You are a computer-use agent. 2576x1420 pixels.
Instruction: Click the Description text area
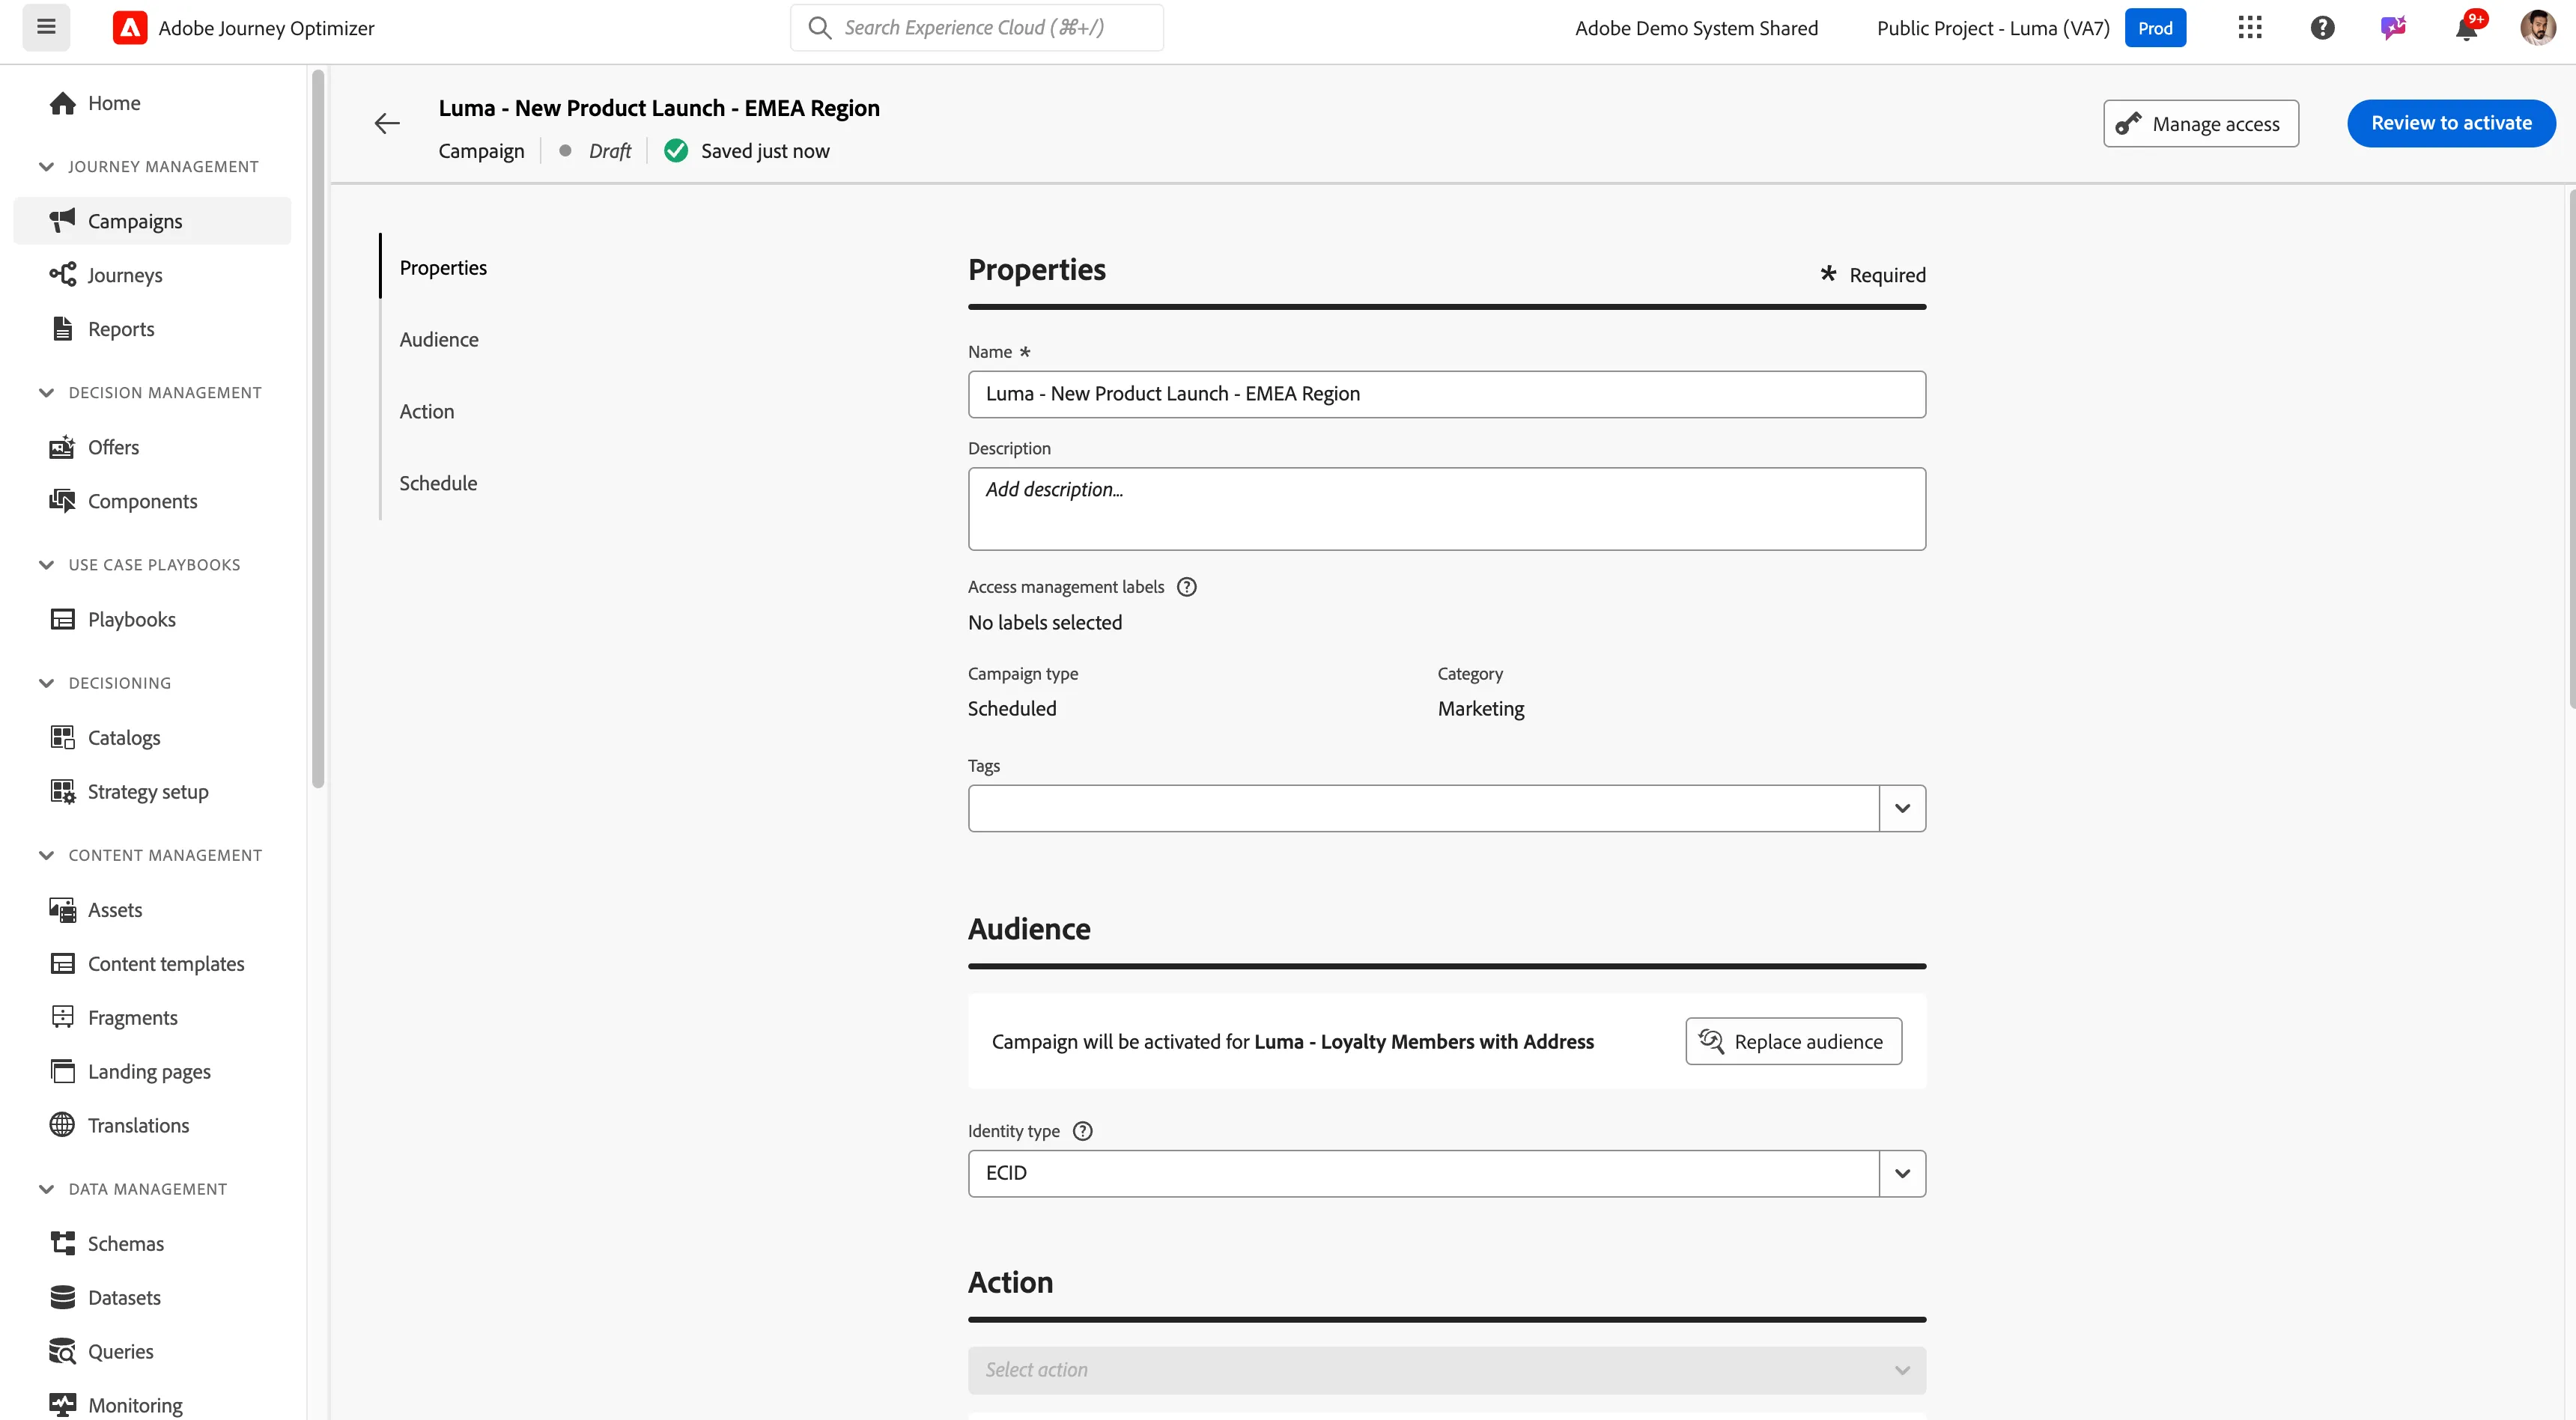click(x=1446, y=509)
